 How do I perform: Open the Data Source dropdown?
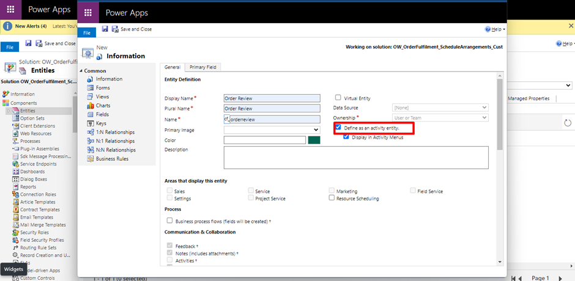pyautogui.click(x=440, y=108)
